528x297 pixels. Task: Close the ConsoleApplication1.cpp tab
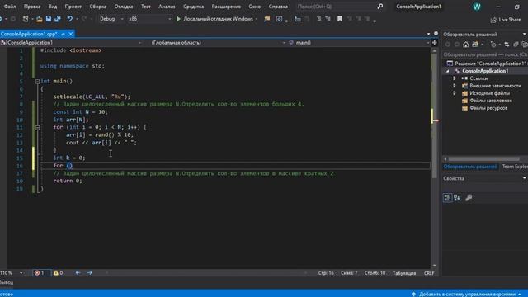click(71, 34)
